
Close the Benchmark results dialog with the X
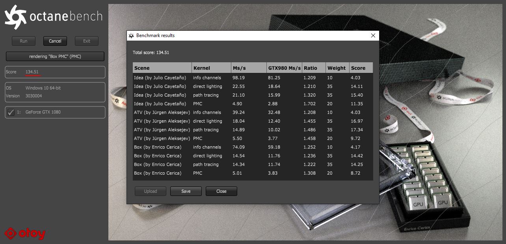373,35
